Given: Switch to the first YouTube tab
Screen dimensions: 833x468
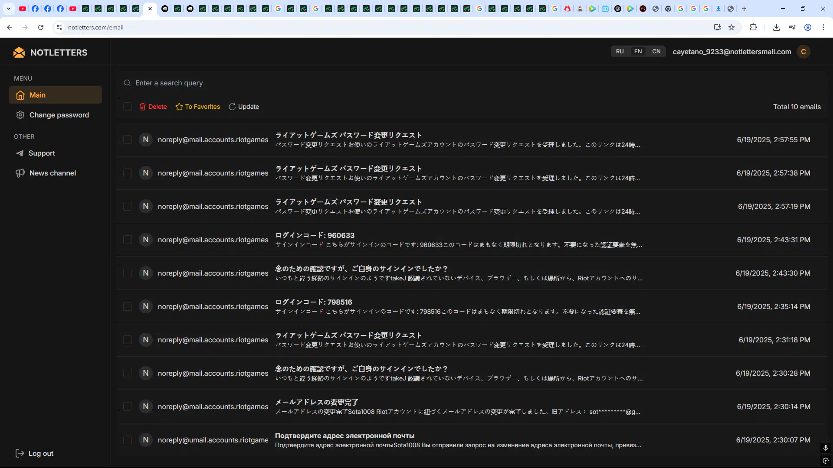Looking at the screenshot, I should coord(23,9).
